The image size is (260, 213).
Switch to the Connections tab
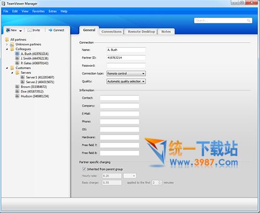111,32
